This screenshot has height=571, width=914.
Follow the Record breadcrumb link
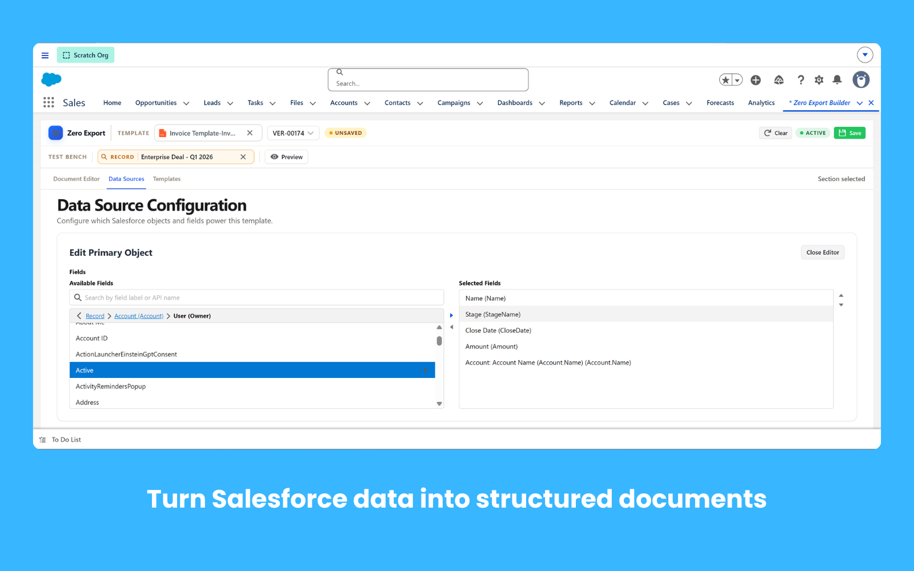click(x=95, y=316)
